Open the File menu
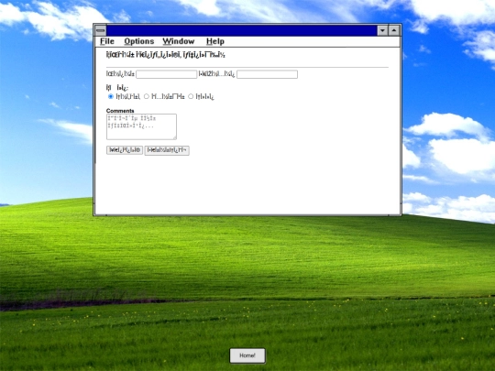The height and width of the screenshot is (371, 495). click(x=107, y=41)
